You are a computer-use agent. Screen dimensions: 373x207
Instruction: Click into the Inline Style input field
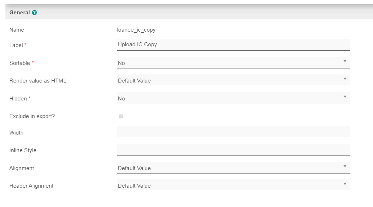point(233,150)
